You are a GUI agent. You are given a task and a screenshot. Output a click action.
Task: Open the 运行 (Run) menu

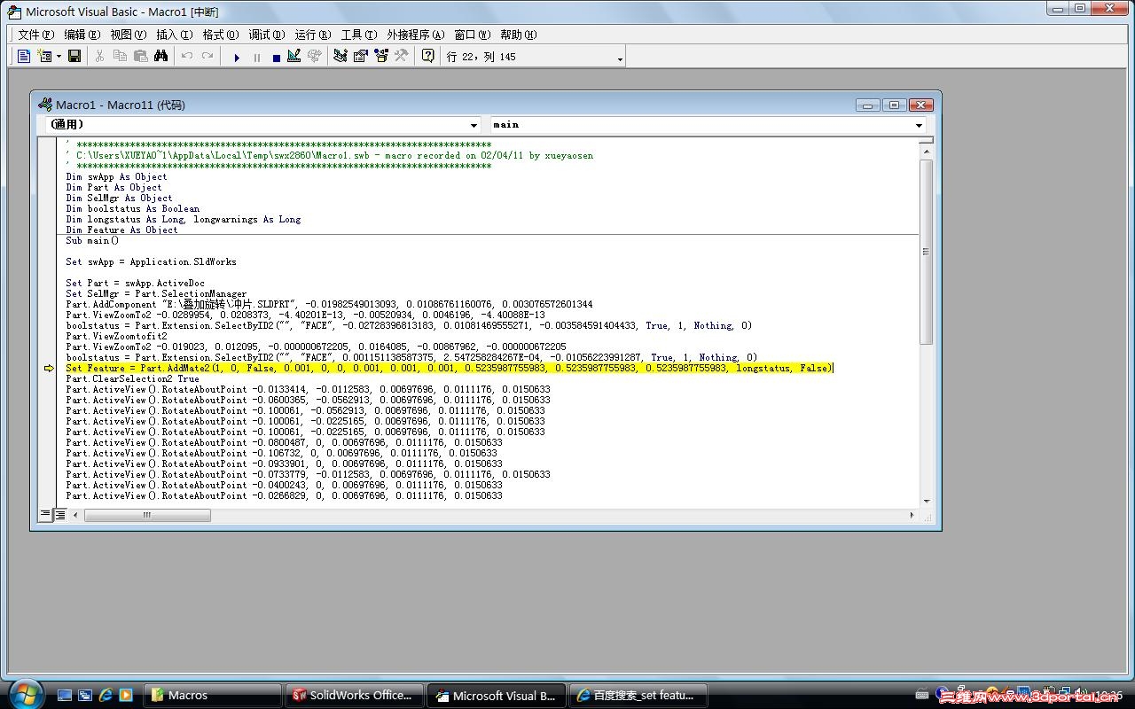313,35
